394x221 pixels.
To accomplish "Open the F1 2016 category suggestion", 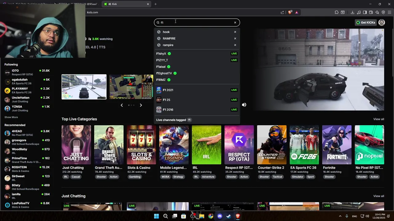I will pos(197,110).
